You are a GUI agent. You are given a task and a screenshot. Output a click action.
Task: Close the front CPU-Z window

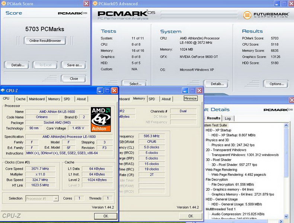click(114, 91)
